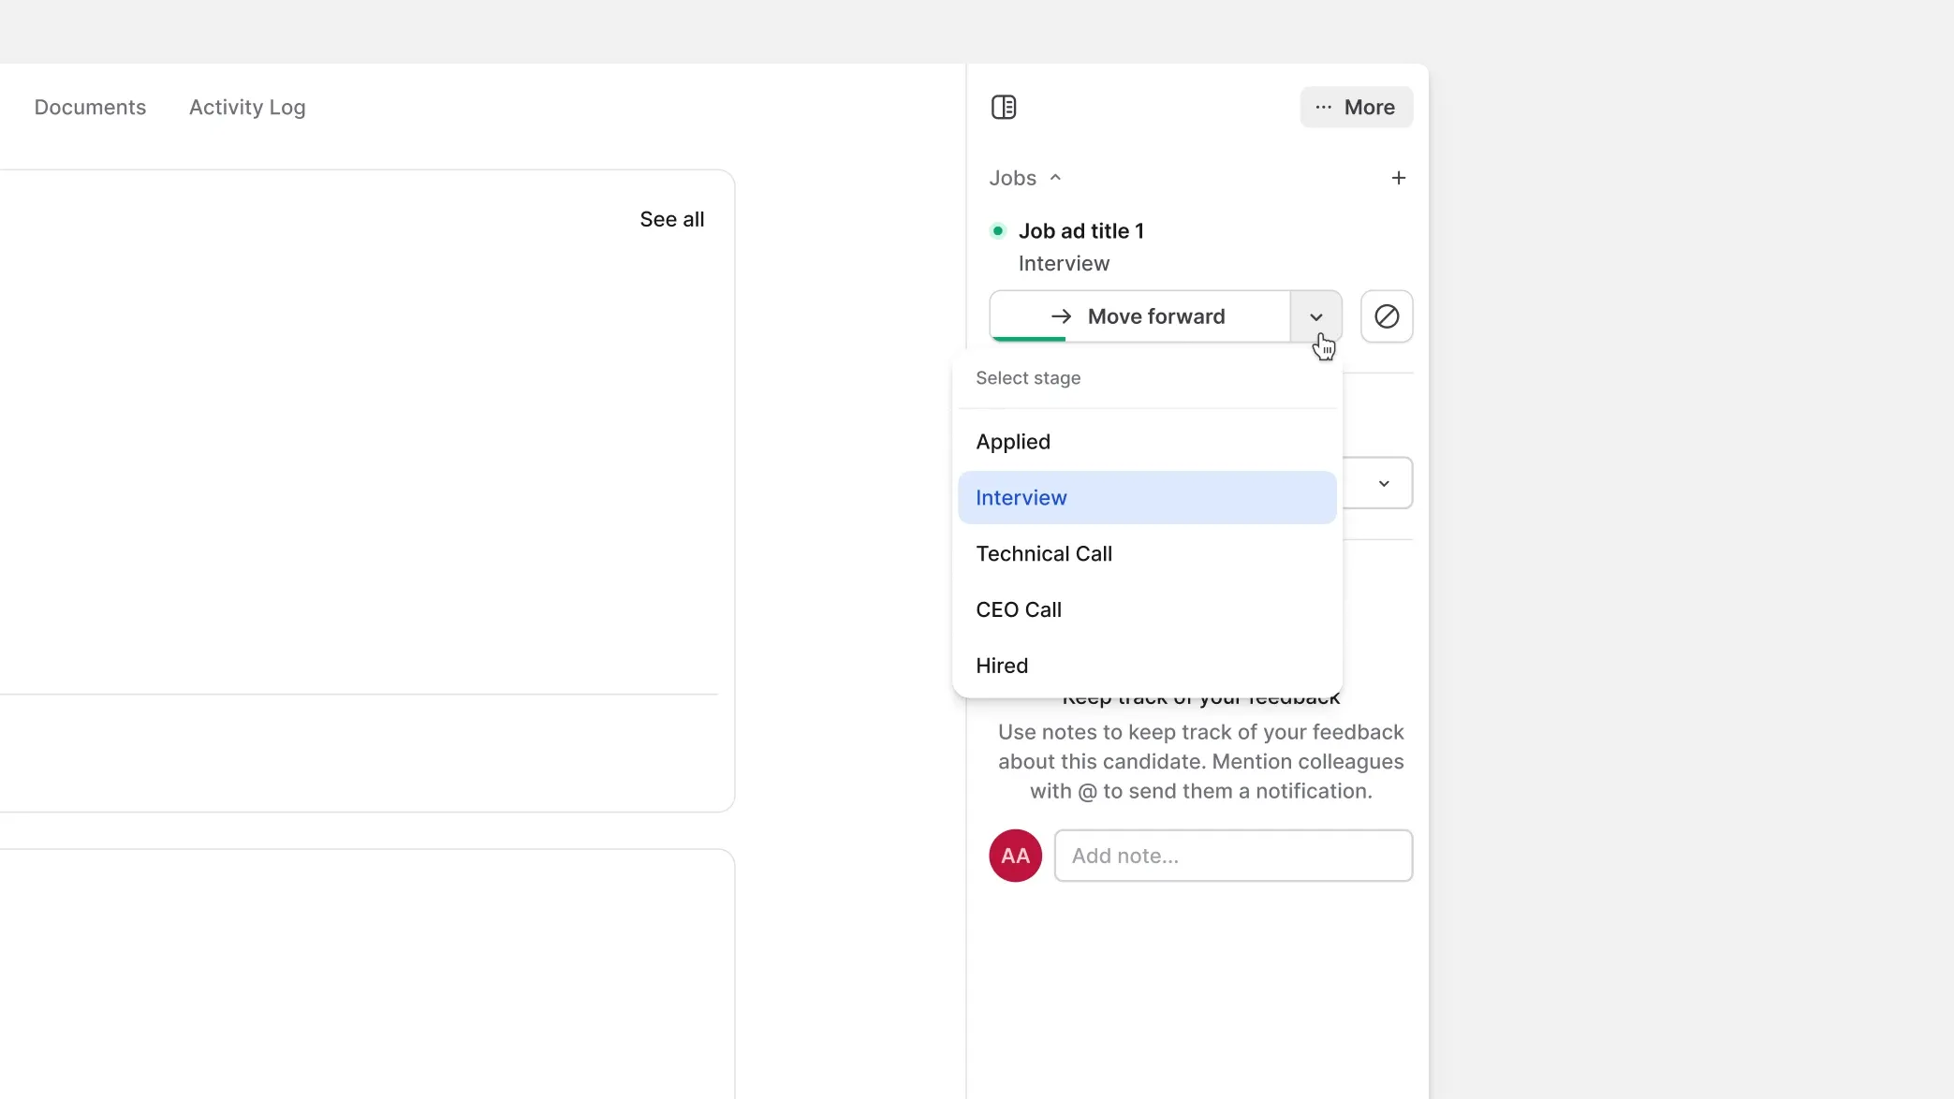Open the dropdown behind the stage menu
The image size is (1954, 1099).
click(x=1383, y=483)
